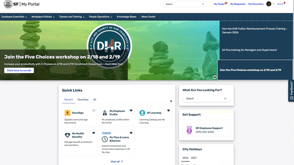Viewport: 294px width, 165px height.
Task: Open My Tasks link
Action: [x=219, y=4]
